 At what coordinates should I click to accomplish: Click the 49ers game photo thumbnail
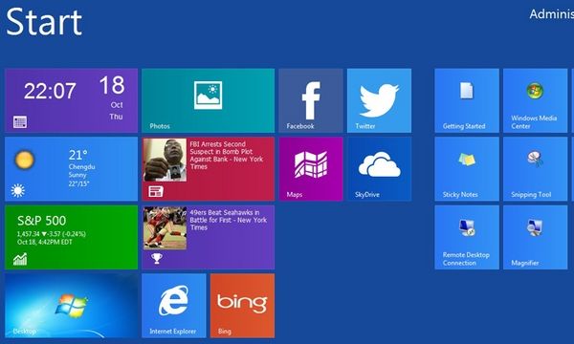click(166, 228)
